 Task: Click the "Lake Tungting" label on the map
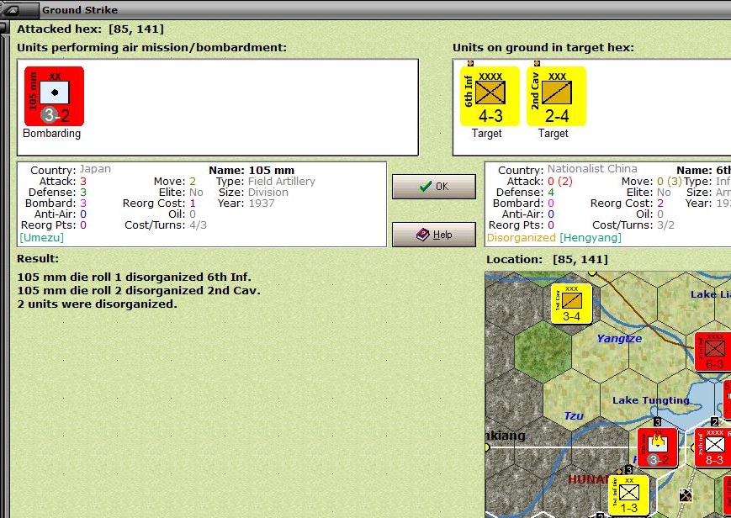click(651, 400)
